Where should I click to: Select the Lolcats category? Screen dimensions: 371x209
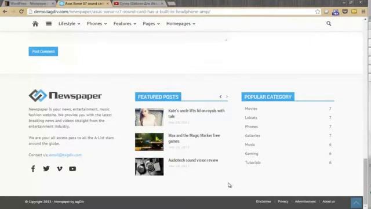click(x=251, y=117)
